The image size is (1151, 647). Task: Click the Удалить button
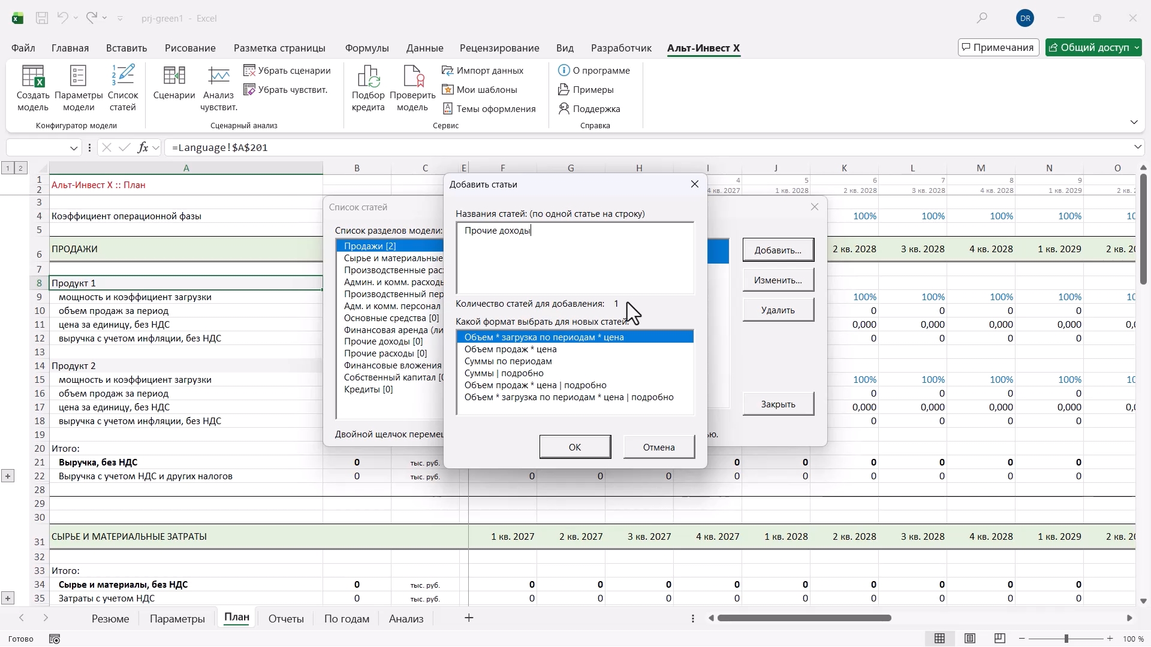coord(778,310)
